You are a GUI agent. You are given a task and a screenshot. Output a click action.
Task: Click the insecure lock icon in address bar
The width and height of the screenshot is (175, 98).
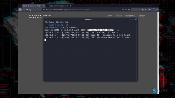click(x=47, y=10)
